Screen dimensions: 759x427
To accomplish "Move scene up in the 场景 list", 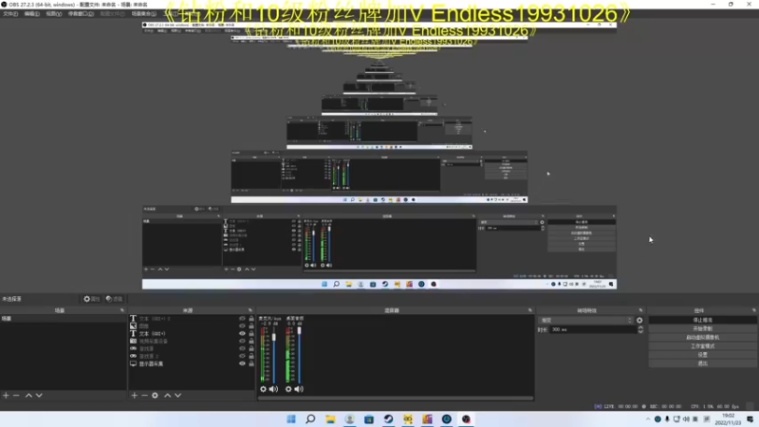I will click(28, 396).
